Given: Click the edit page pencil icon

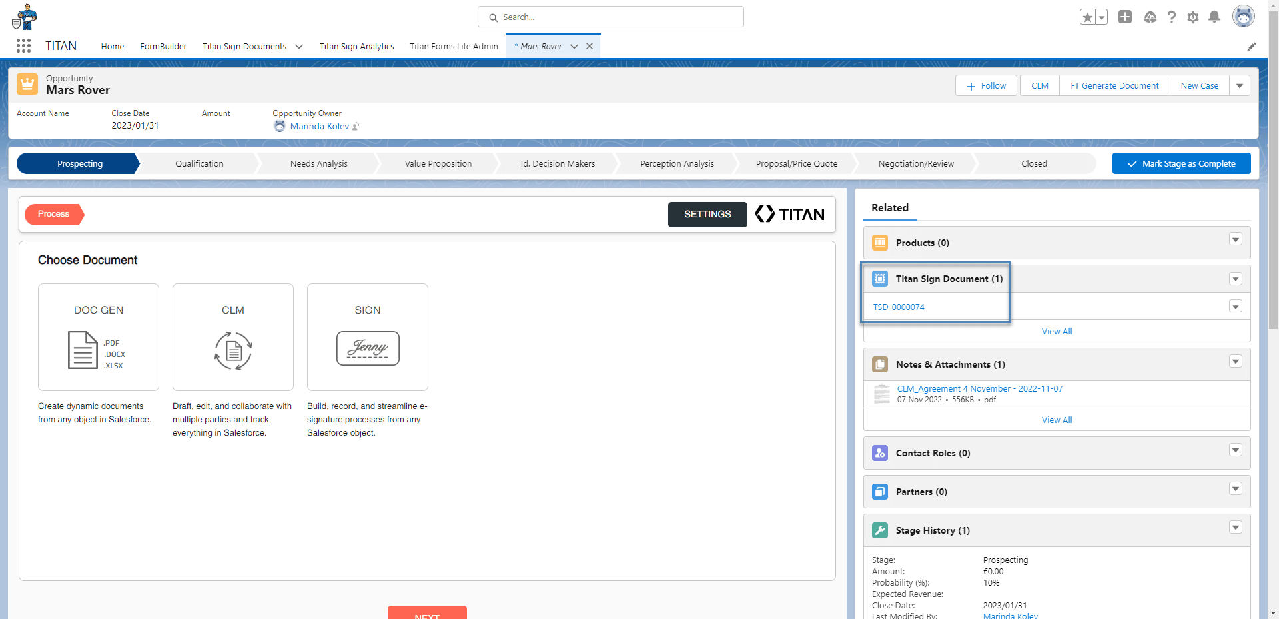Looking at the screenshot, I should [1251, 46].
